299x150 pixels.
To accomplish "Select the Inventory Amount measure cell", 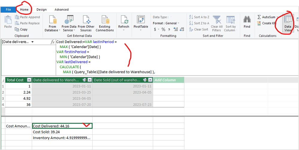I will coord(62,138).
